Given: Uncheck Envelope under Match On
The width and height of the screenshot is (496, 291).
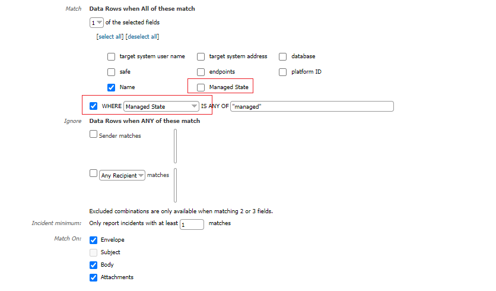Looking at the screenshot, I should click(93, 240).
